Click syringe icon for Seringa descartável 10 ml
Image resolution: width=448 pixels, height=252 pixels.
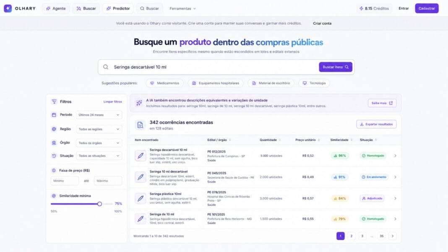[x=140, y=156]
